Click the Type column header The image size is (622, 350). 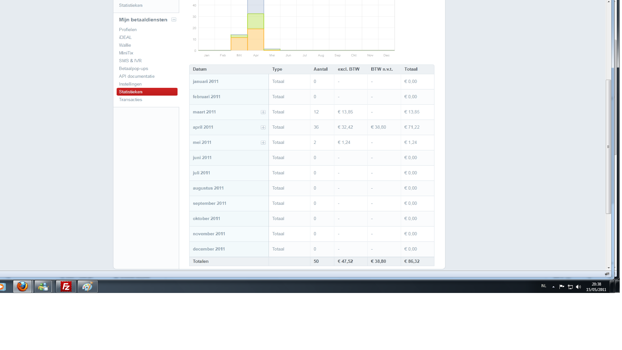point(277,69)
